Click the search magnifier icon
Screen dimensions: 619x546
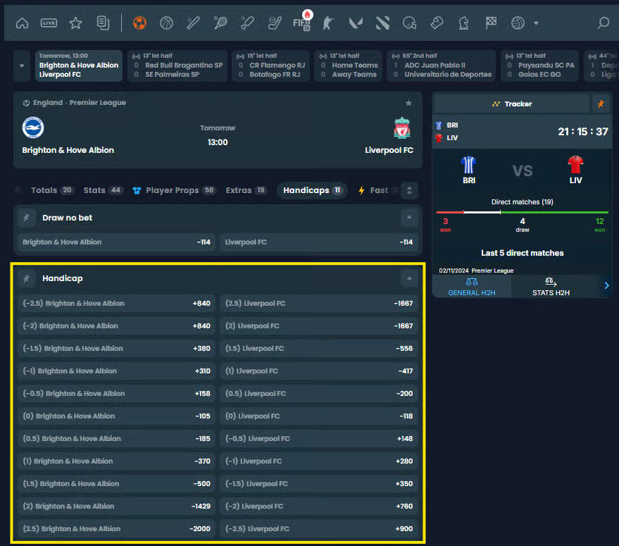coord(603,23)
